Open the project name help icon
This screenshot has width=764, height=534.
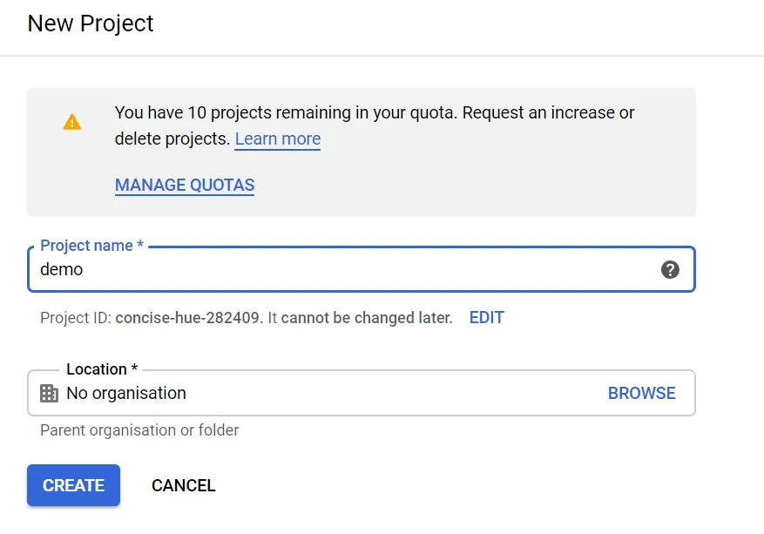[x=670, y=269]
